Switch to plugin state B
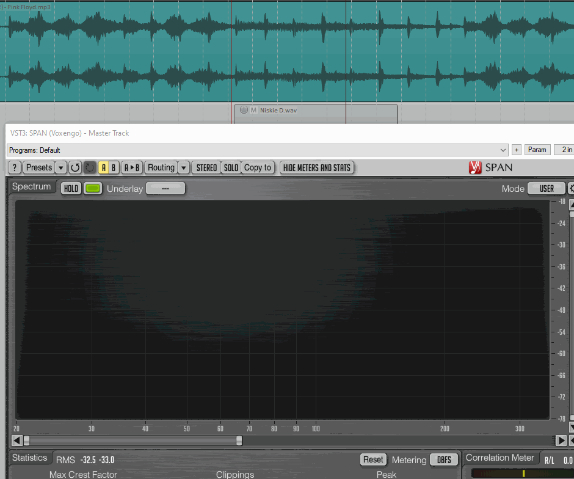Screen dimensions: 574x479 (x=113, y=167)
